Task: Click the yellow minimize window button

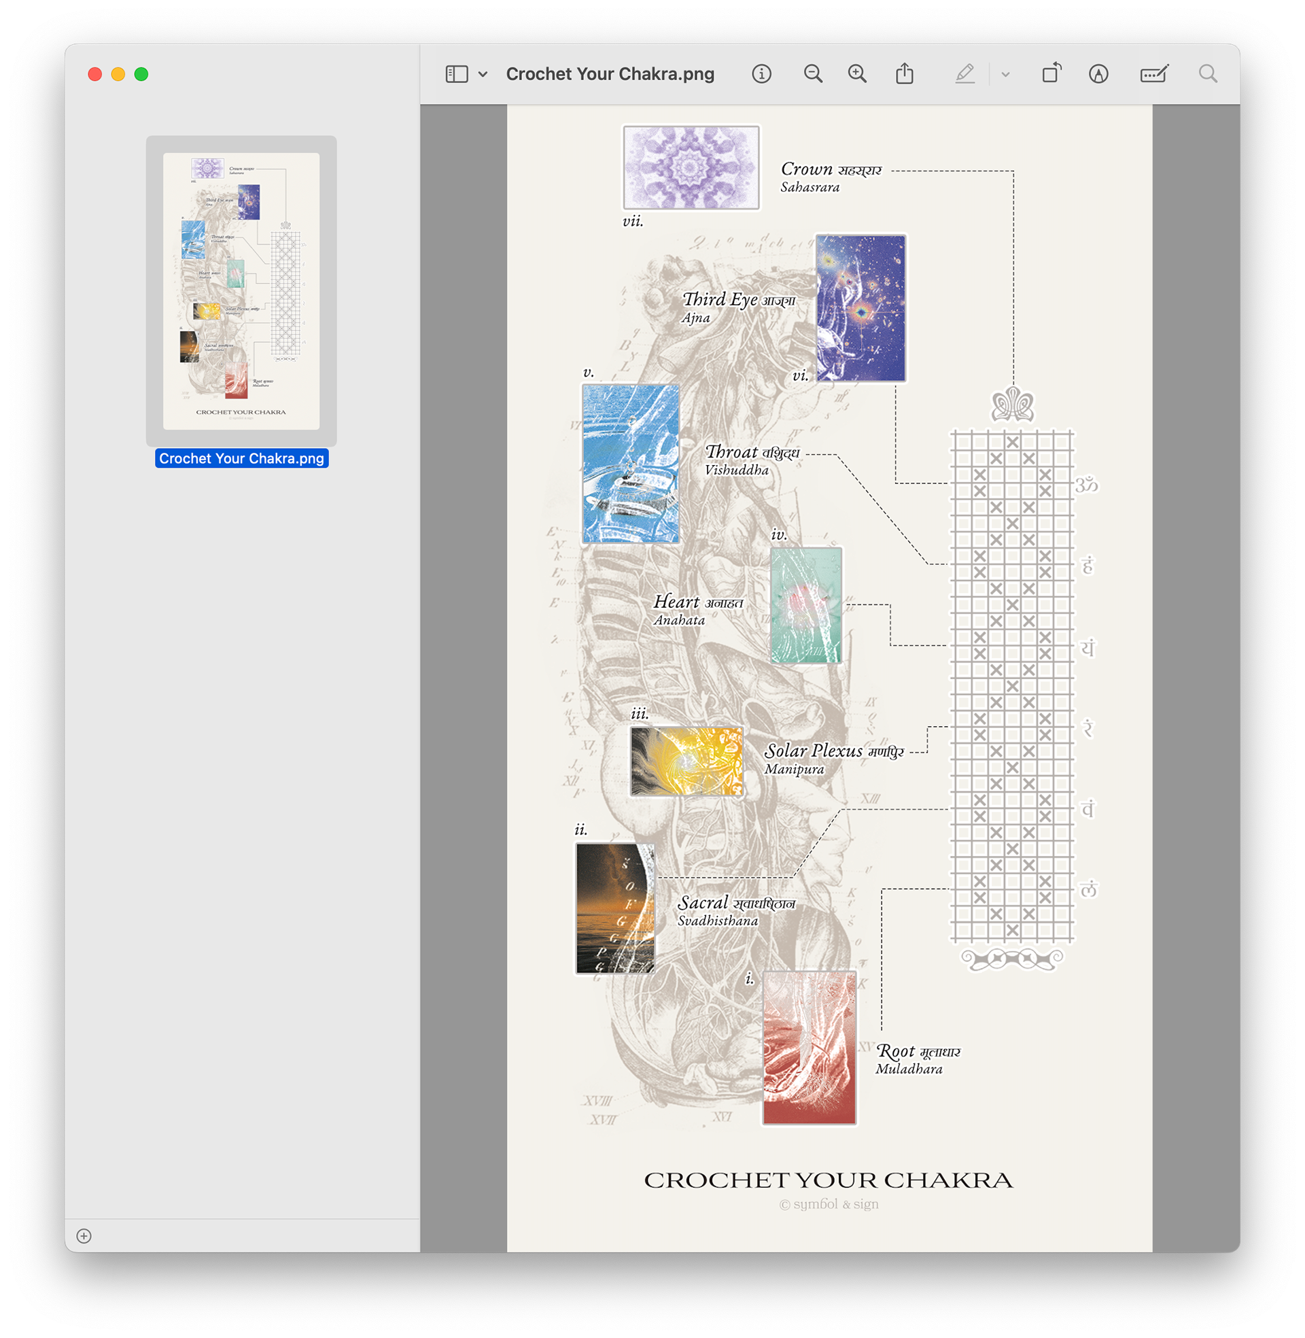Action: coord(118,74)
